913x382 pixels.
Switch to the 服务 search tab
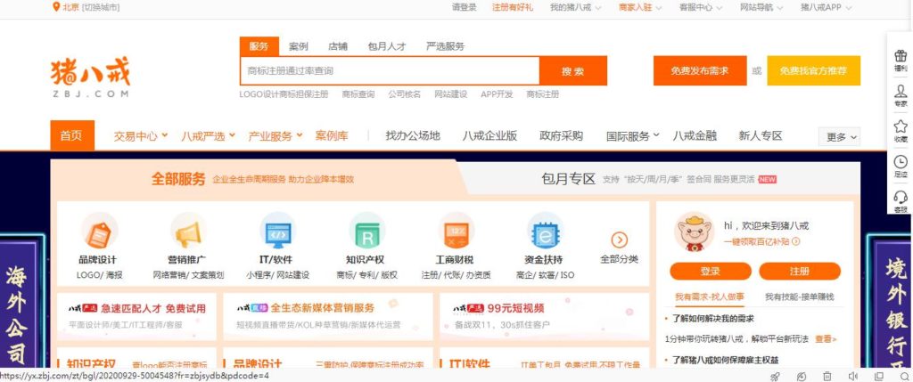[259, 46]
